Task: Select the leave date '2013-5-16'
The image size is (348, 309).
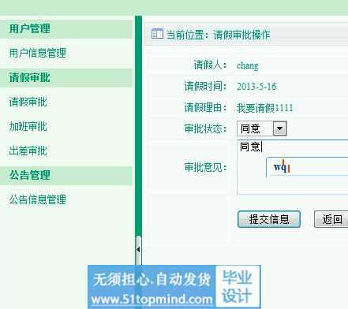Action: click(x=256, y=87)
